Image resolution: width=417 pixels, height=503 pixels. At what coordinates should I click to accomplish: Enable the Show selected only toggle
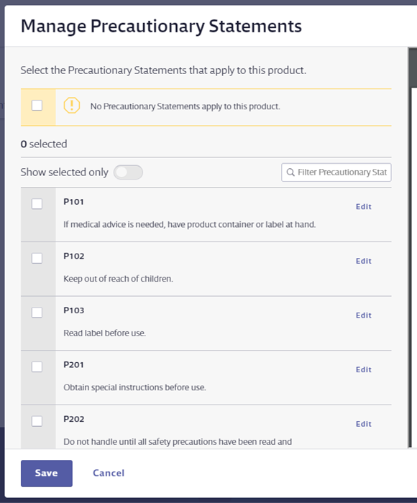[x=128, y=172]
